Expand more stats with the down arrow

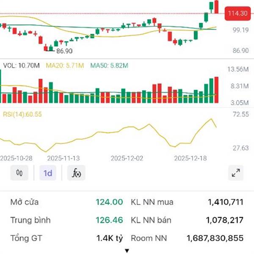pyautogui.click(x=127, y=251)
